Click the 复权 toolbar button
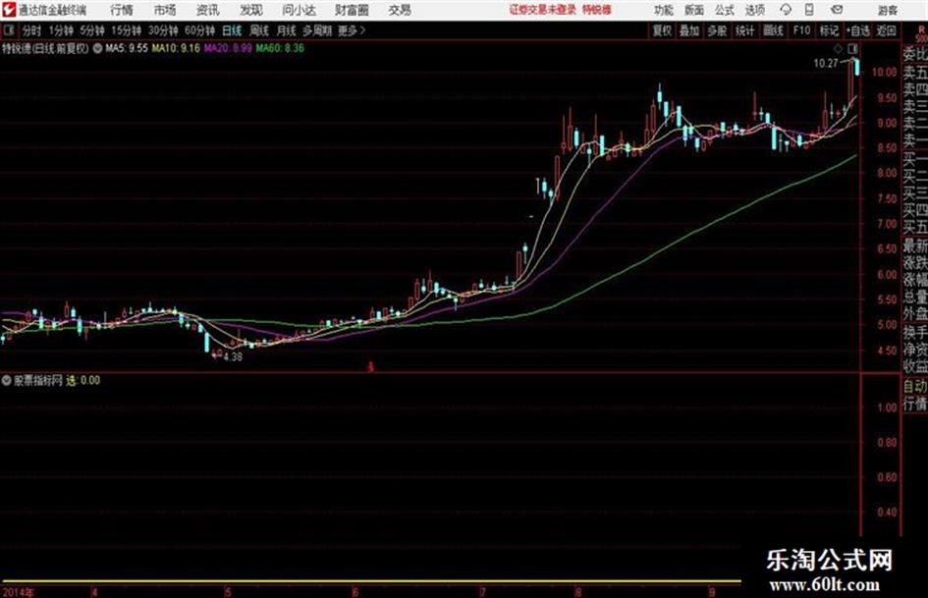Viewport: 928px width, 598px height. pos(662,30)
